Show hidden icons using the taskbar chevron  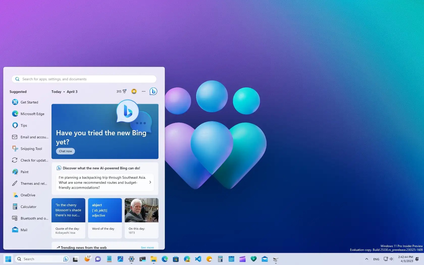pyautogui.click(x=367, y=259)
